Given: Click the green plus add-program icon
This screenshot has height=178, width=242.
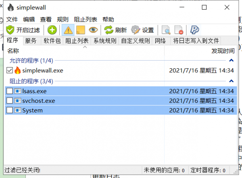Looking at the screenshot, I should (x=52, y=30).
